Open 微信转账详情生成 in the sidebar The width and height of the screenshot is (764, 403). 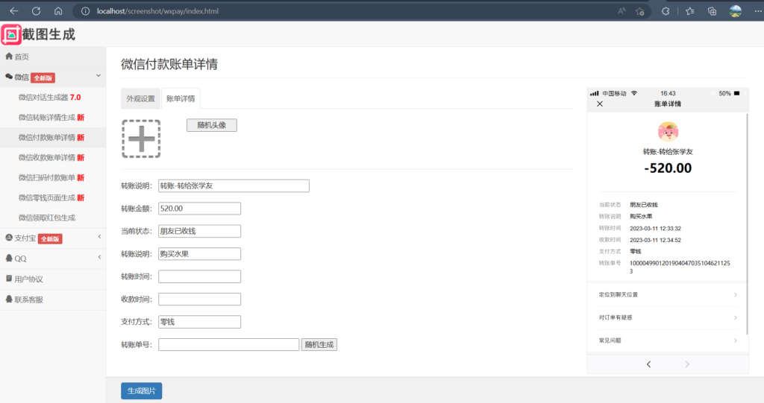click(x=51, y=117)
